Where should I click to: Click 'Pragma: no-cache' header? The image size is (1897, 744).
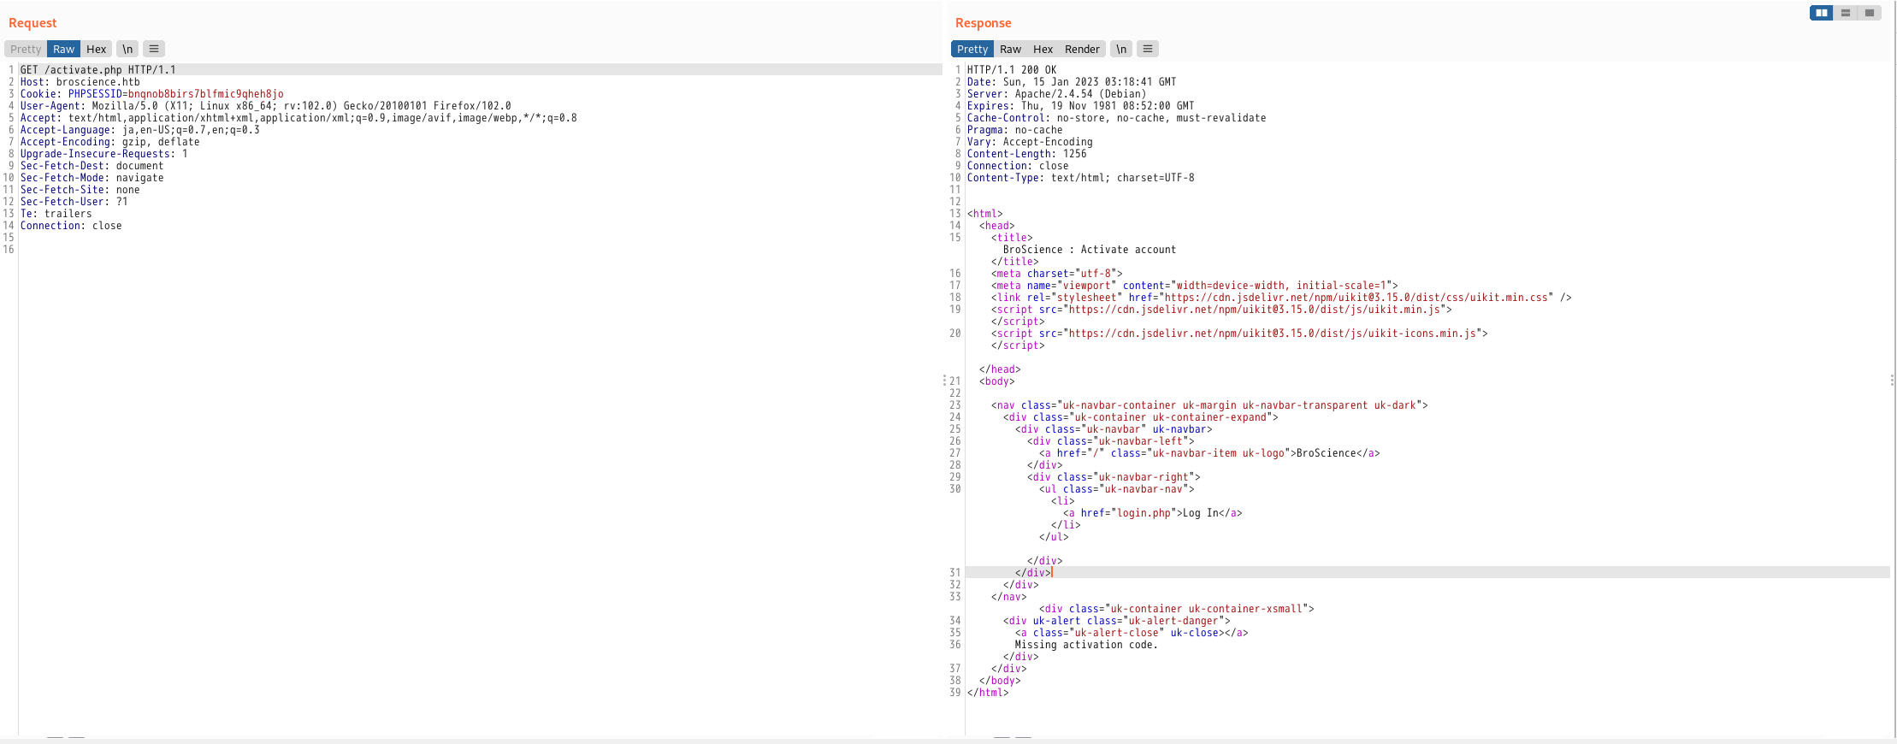pyautogui.click(x=1015, y=130)
